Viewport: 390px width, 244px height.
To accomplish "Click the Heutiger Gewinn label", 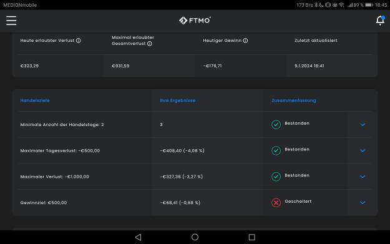I will pyautogui.click(x=222, y=41).
